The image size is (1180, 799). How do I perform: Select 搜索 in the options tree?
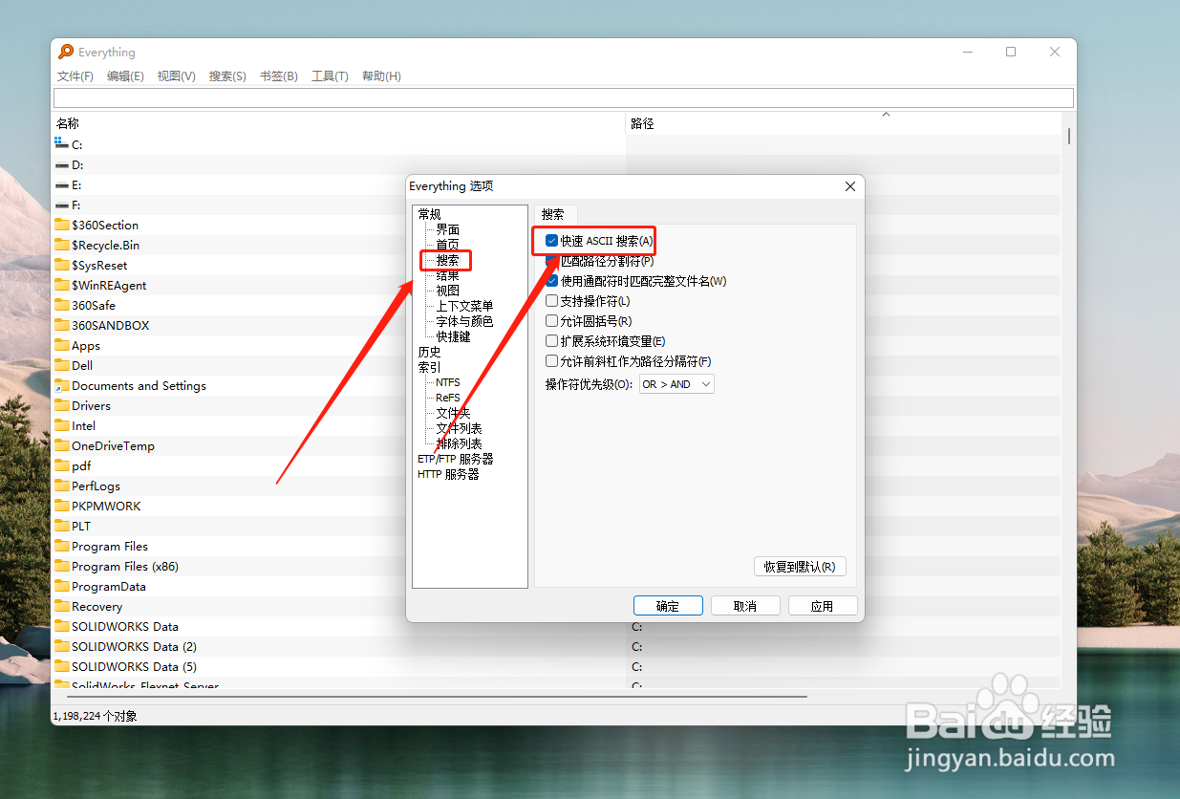(448, 260)
